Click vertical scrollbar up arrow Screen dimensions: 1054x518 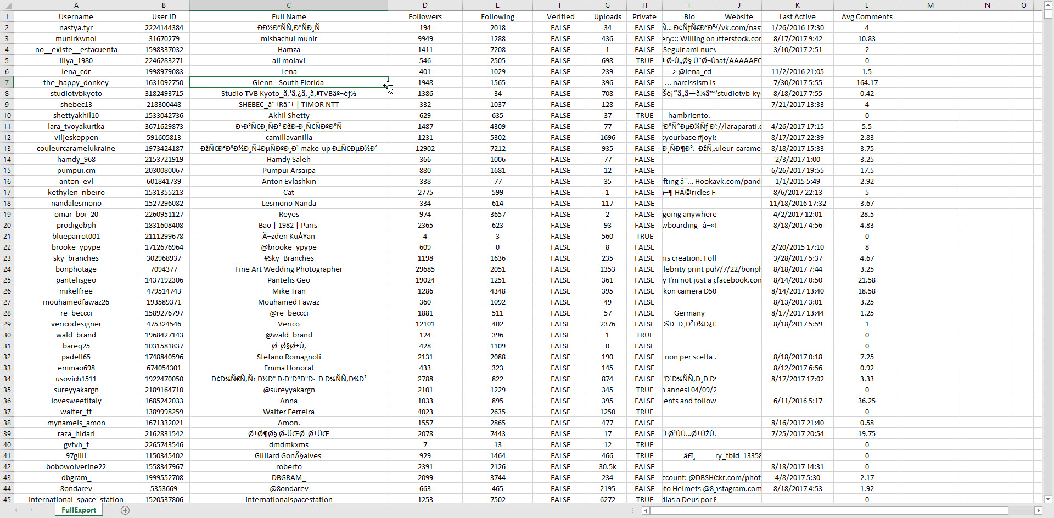(x=1048, y=4)
